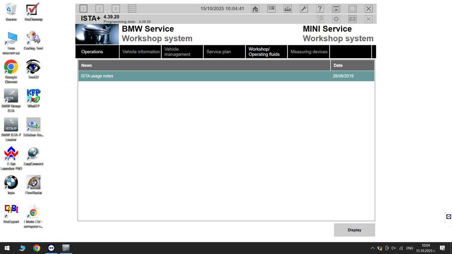
Task: Select the ISTA usage notes row
Action: click(226, 76)
